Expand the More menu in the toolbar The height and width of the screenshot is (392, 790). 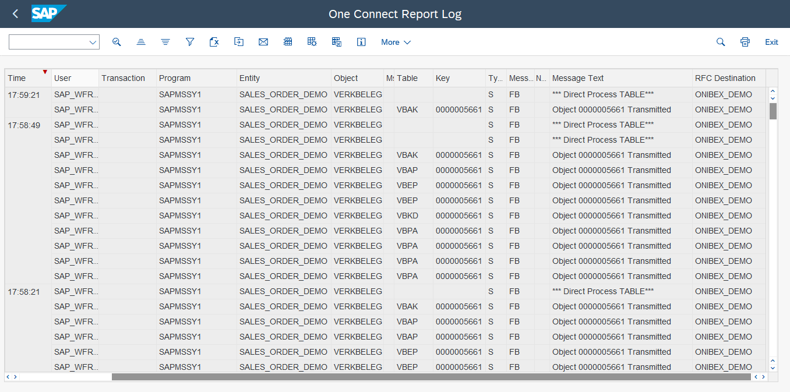[396, 42]
